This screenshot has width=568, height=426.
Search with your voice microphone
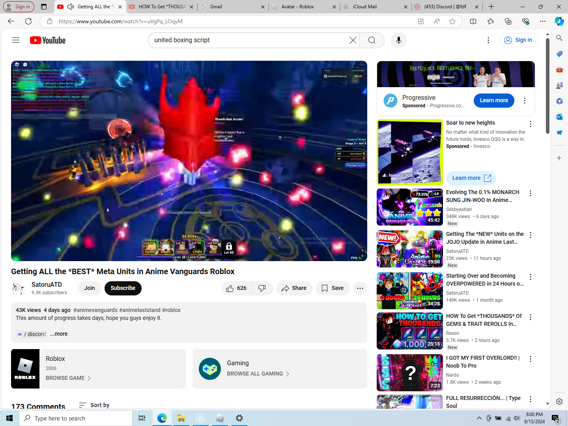[399, 40]
